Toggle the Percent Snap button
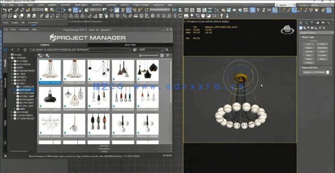Screen dimensions: 335x173 coord(134,10)
